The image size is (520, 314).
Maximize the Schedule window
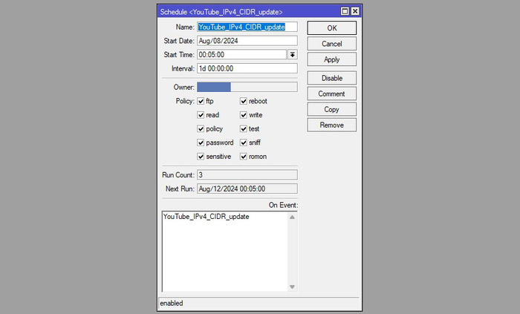point(345,12)
